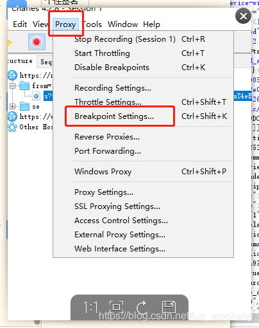The width and height of the screenshot is (259, 328).
Task: Open the Tools menu
Action: click(x=92, y=24)
